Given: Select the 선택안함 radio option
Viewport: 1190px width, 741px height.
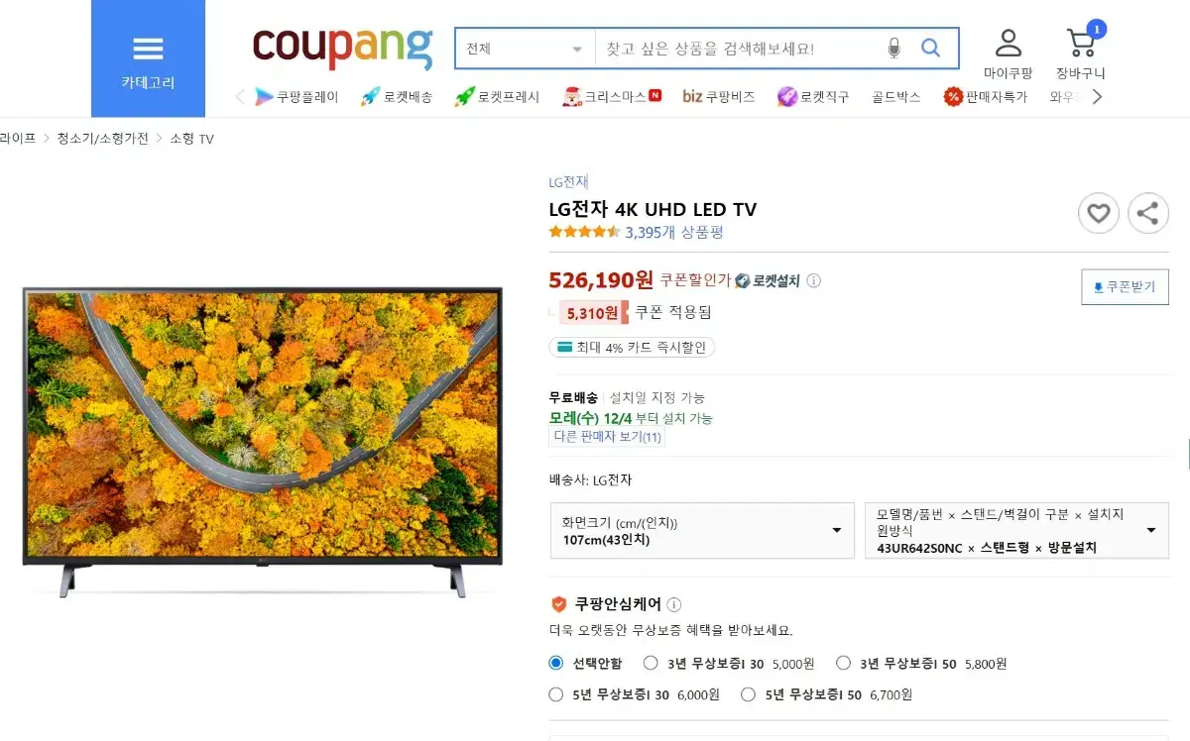Looking at the screenshot, I should point(556,663).
